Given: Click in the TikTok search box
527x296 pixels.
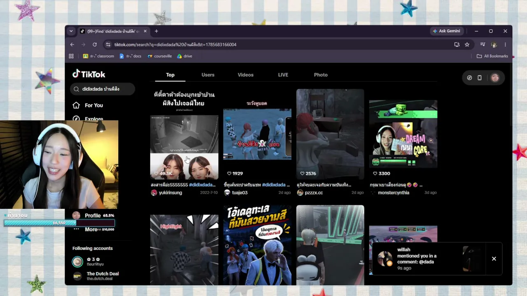Looking at the screenshot, I should 102,89.
